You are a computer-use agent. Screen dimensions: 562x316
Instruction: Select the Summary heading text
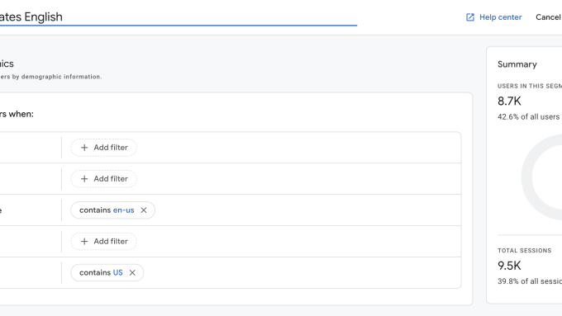click(x=517, y=64)
